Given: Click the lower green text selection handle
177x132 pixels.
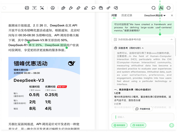Looking at the screenshot, I should pyautogui.click(x=67, y=48).
